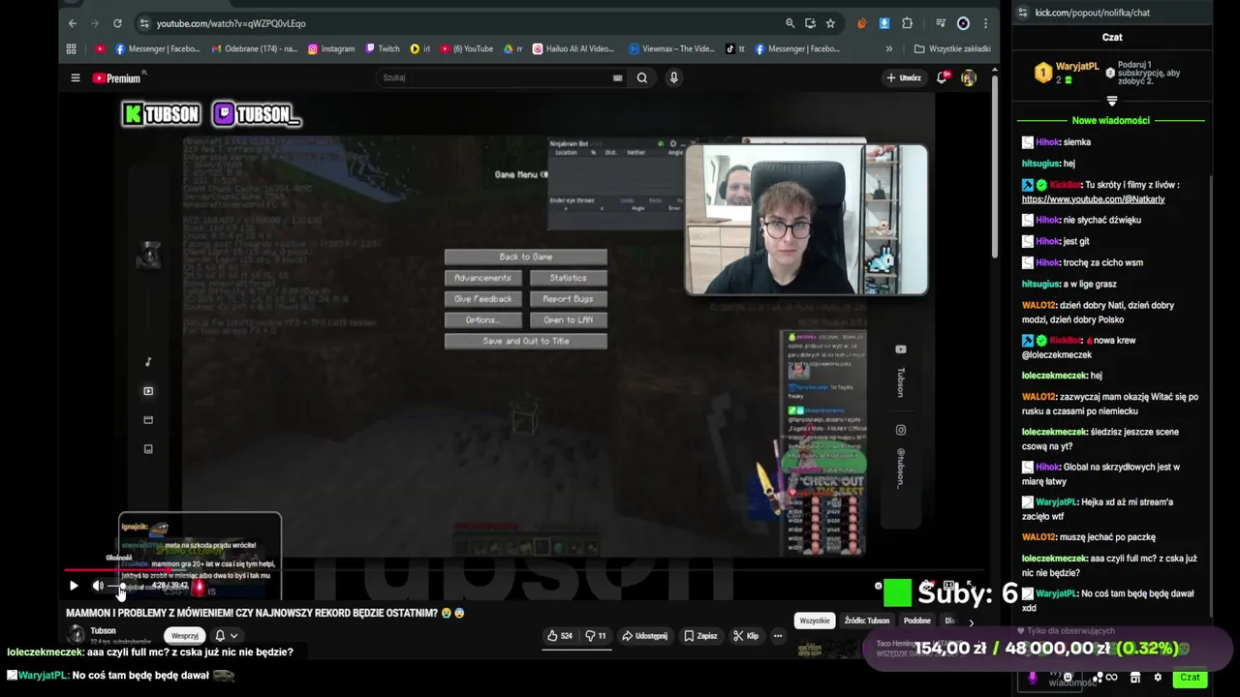The width and height of the screenshot is (1240, 697).
Task: Show more filter chips with right arrow
Action: click(971, 621)
